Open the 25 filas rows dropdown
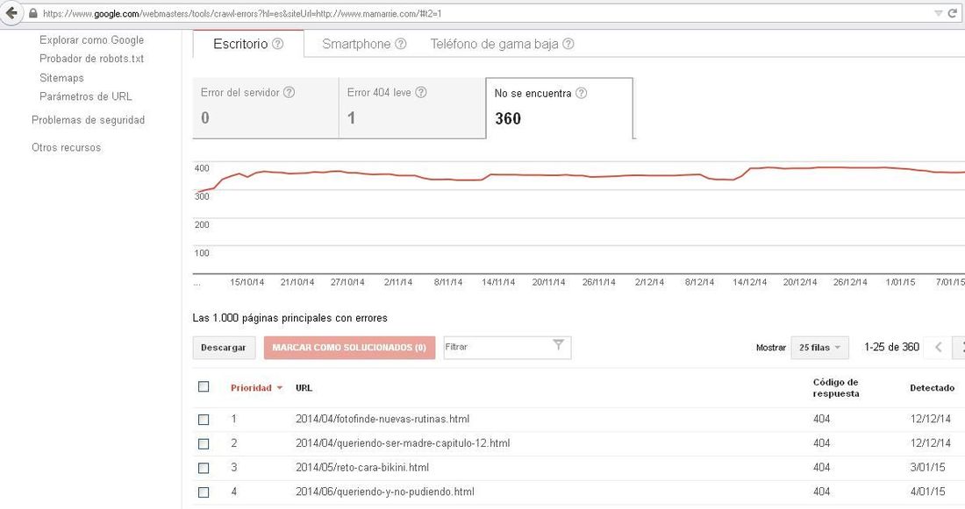Screen dimensions: 965x509 coord(819,347)
